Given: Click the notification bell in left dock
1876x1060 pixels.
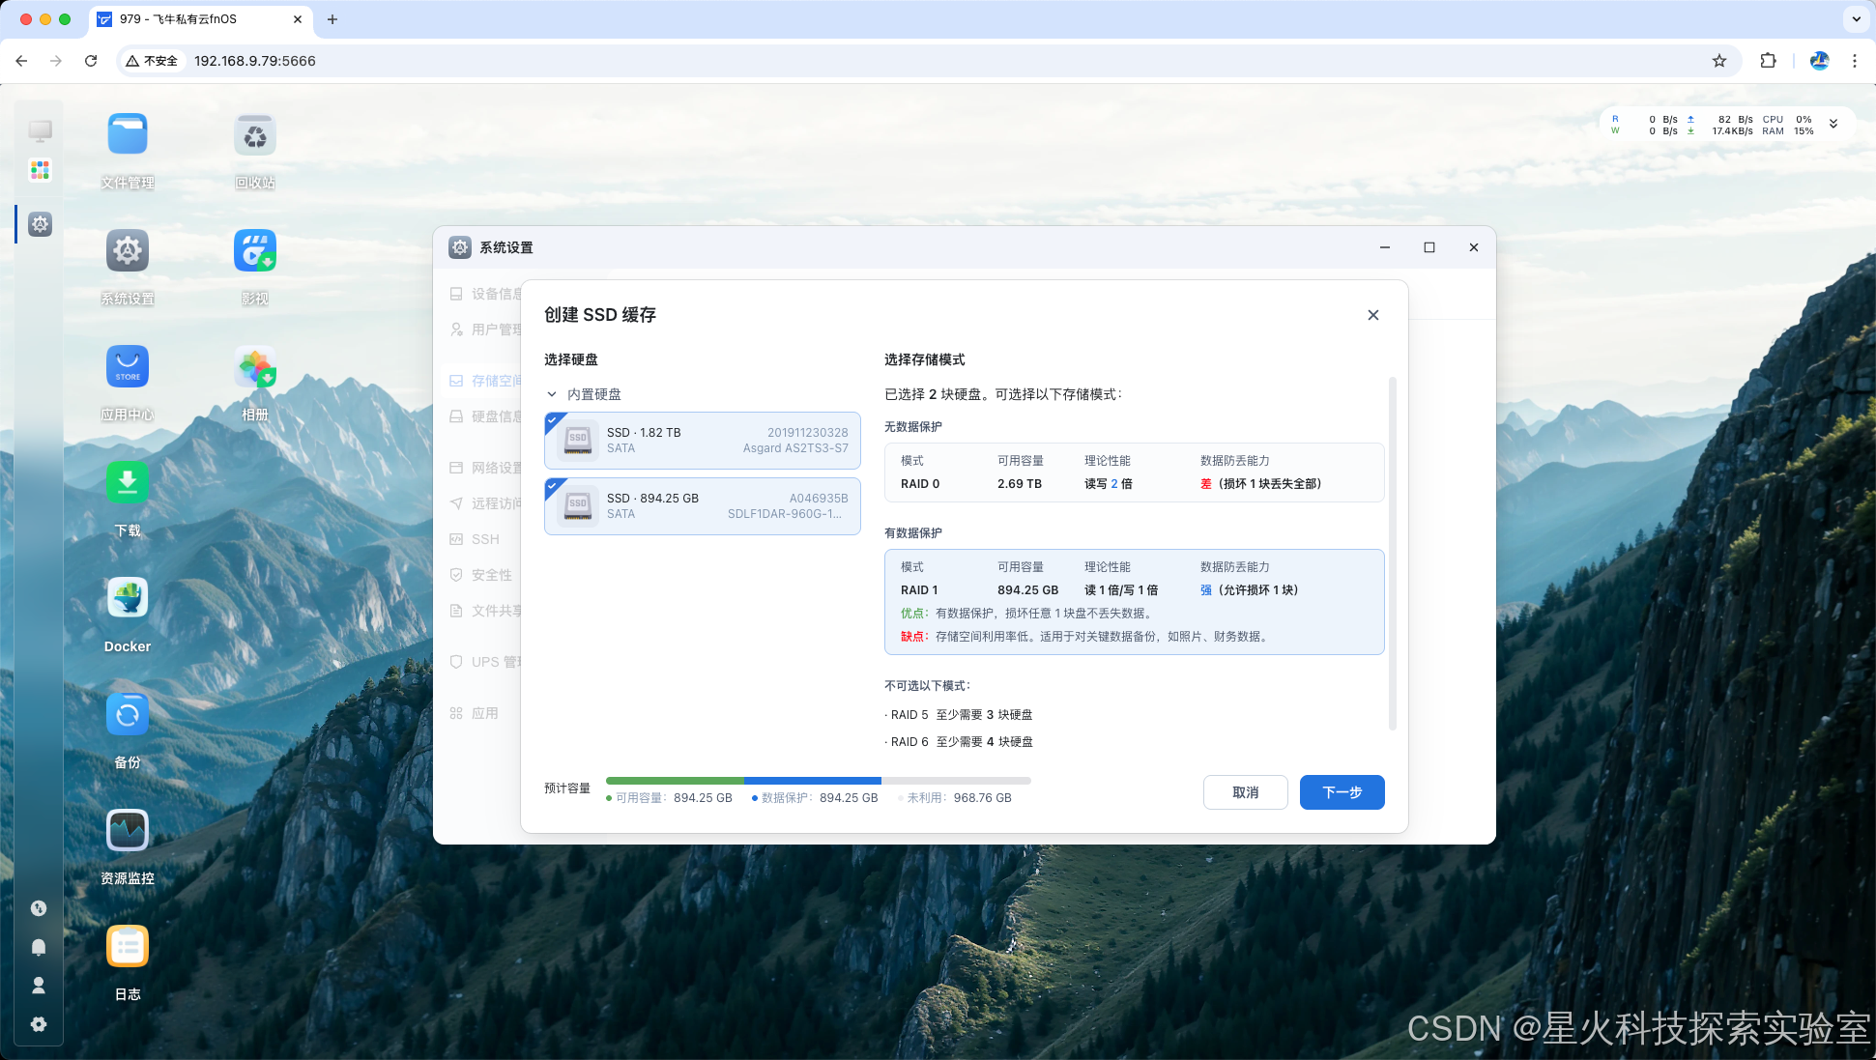Looking at the screenshot, I should coord(39,947).
